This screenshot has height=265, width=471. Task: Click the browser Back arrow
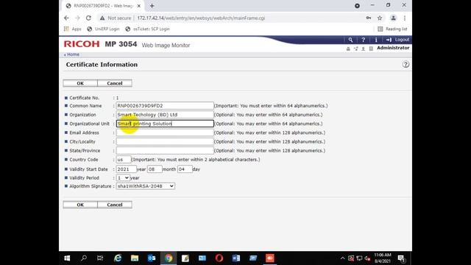pos(66,18)
